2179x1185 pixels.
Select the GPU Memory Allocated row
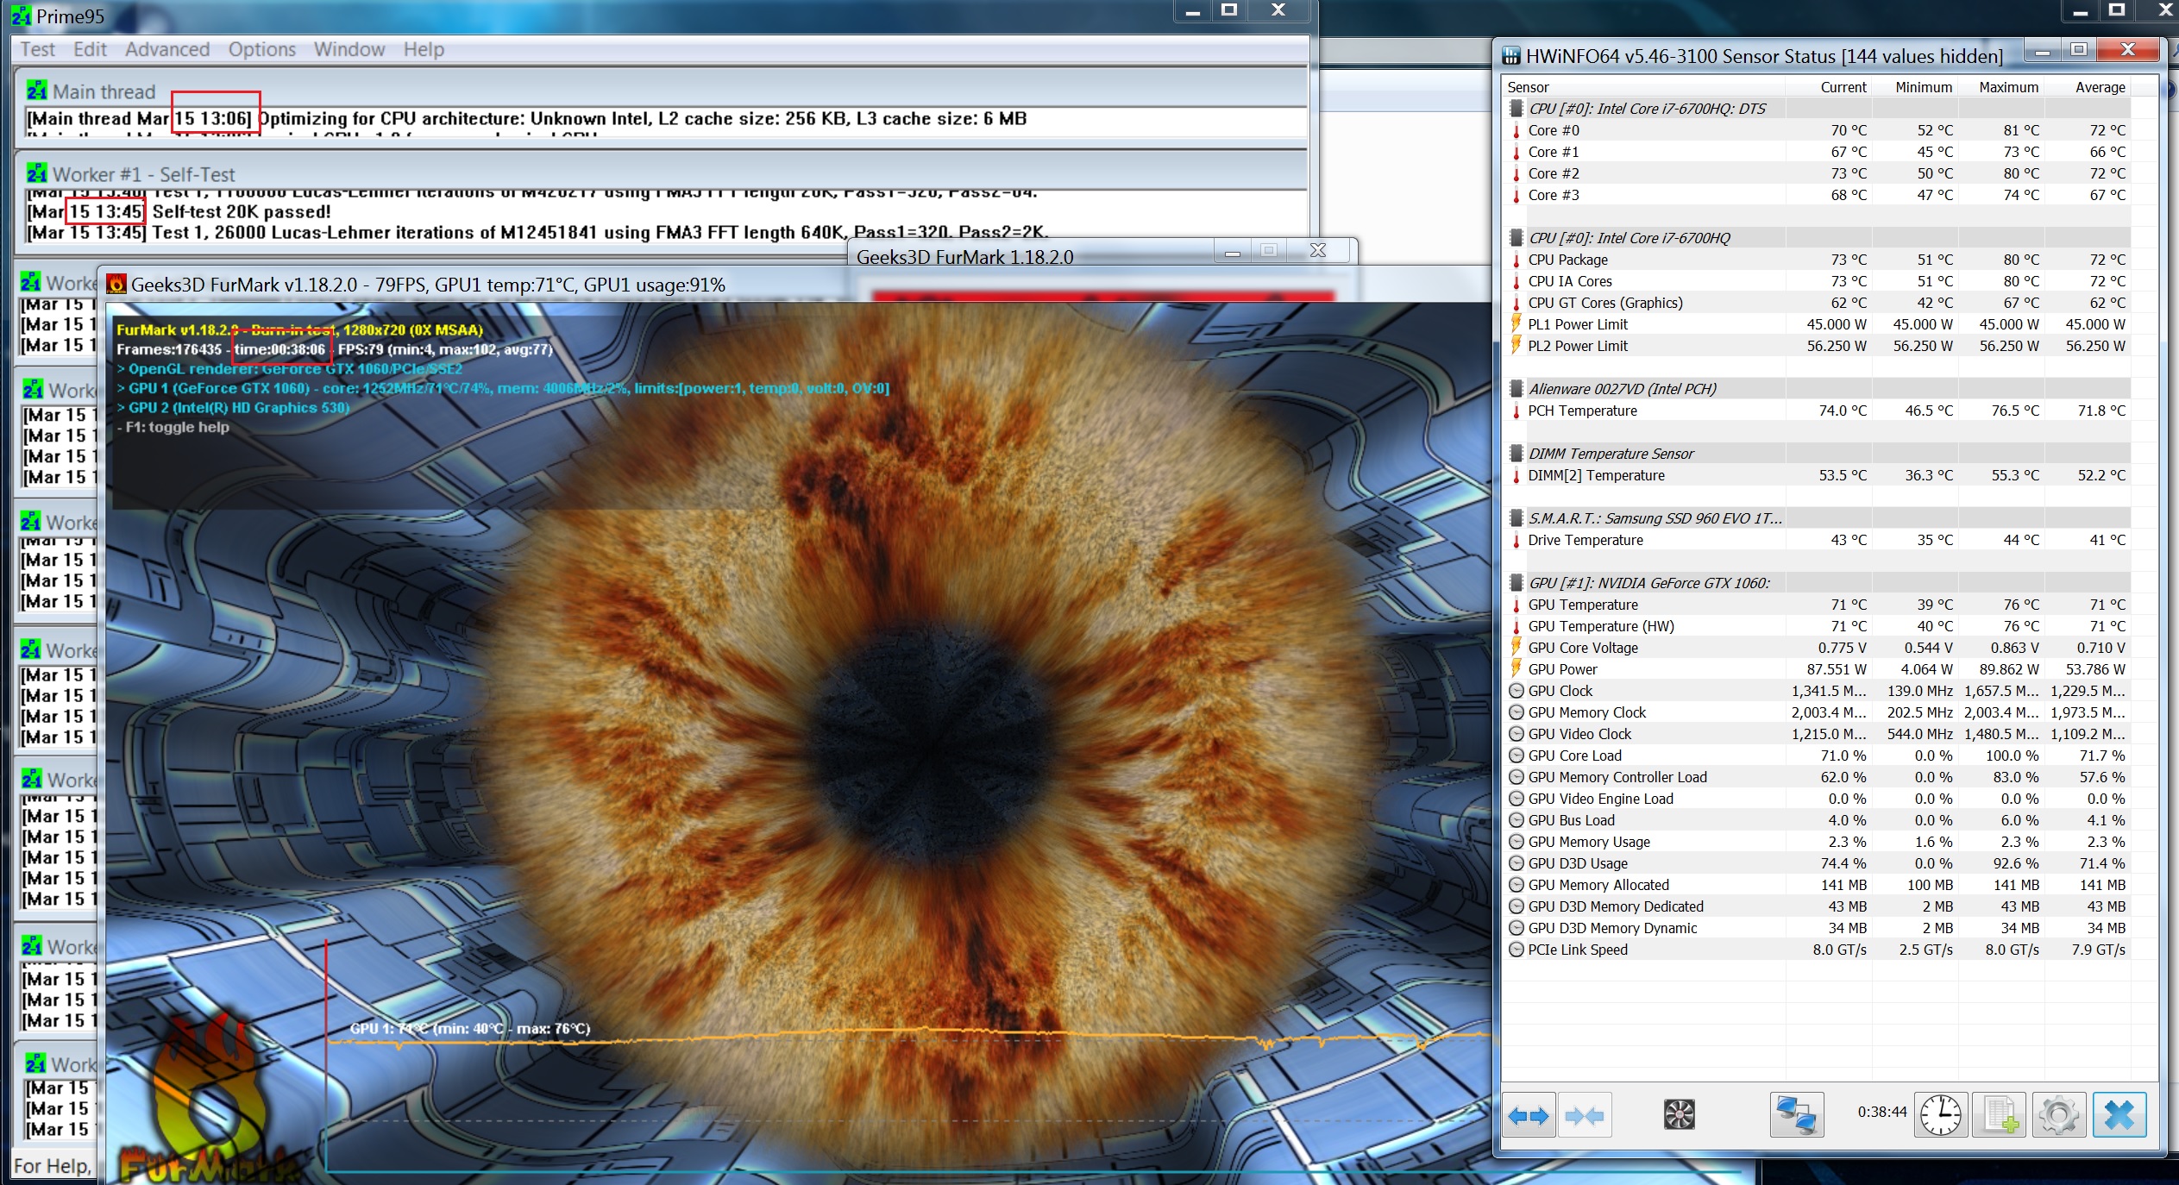[1817, 885]
